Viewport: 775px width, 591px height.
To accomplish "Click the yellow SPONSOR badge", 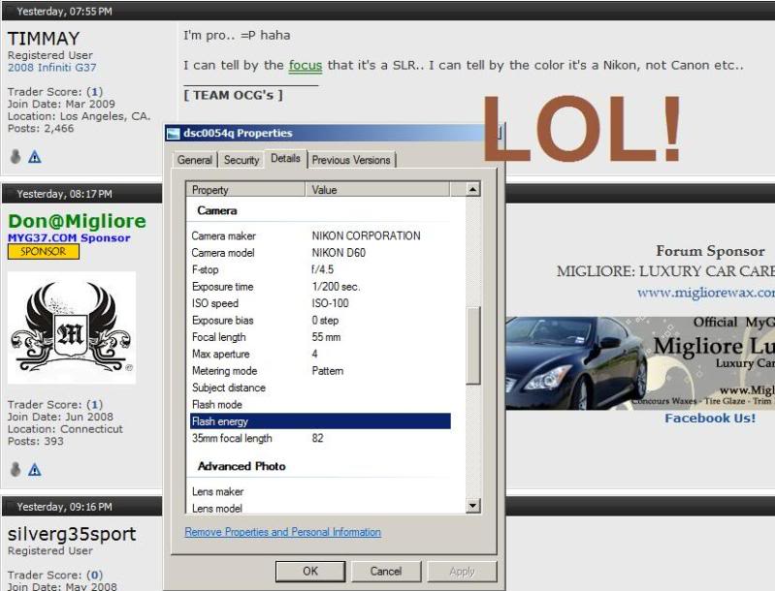I will tap(44, 251).
